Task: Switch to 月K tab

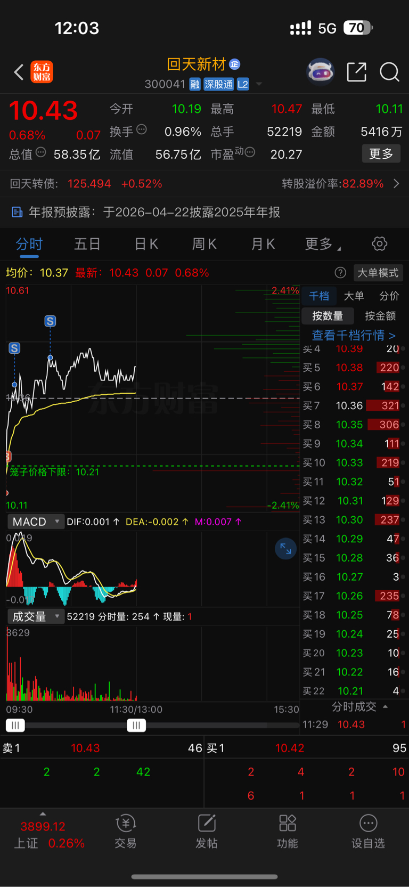Action: pyautogui.click(x=263, y=244)
